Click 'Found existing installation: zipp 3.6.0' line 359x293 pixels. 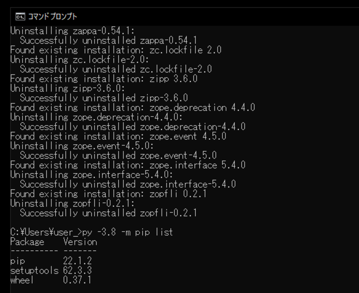[x=104, y=79]
